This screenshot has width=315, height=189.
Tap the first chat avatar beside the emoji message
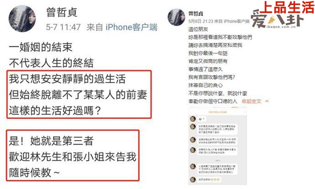click(x=193, y=119)
